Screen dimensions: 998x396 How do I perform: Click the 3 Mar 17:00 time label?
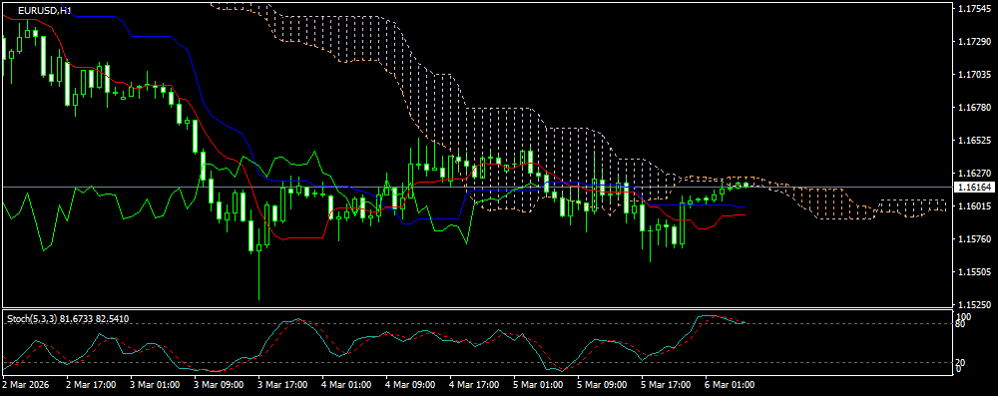point(282,385)
